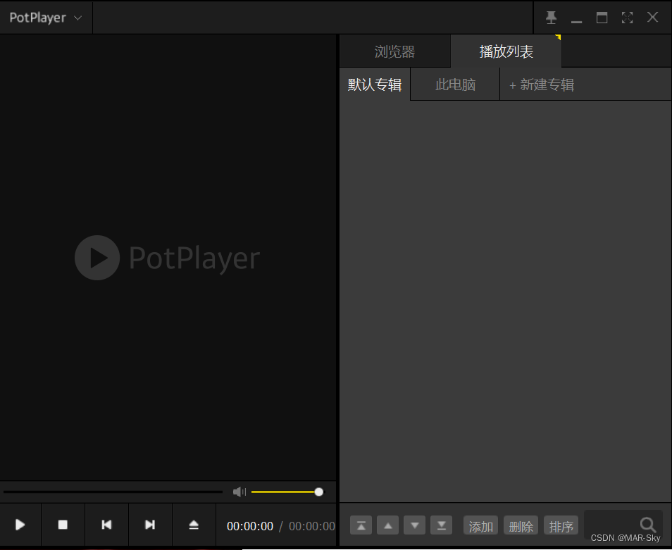Click the PotPlayer logo play icon in video area

tap(97, 258)
